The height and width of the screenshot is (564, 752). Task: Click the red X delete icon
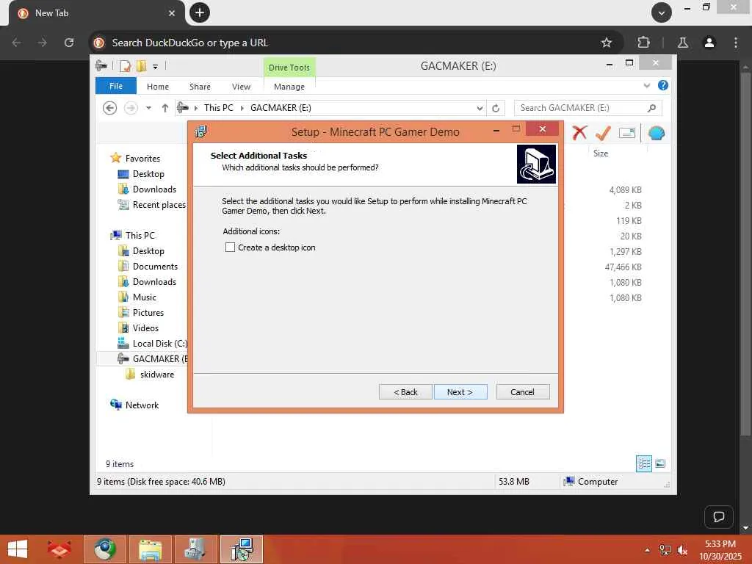579,133
